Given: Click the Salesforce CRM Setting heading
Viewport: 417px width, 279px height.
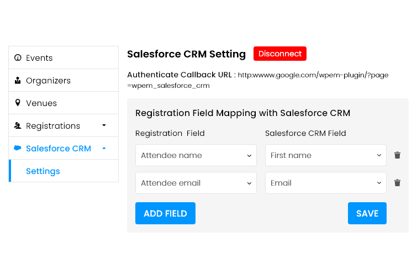Looking at the screenshot, I should (x=187, y=54).
